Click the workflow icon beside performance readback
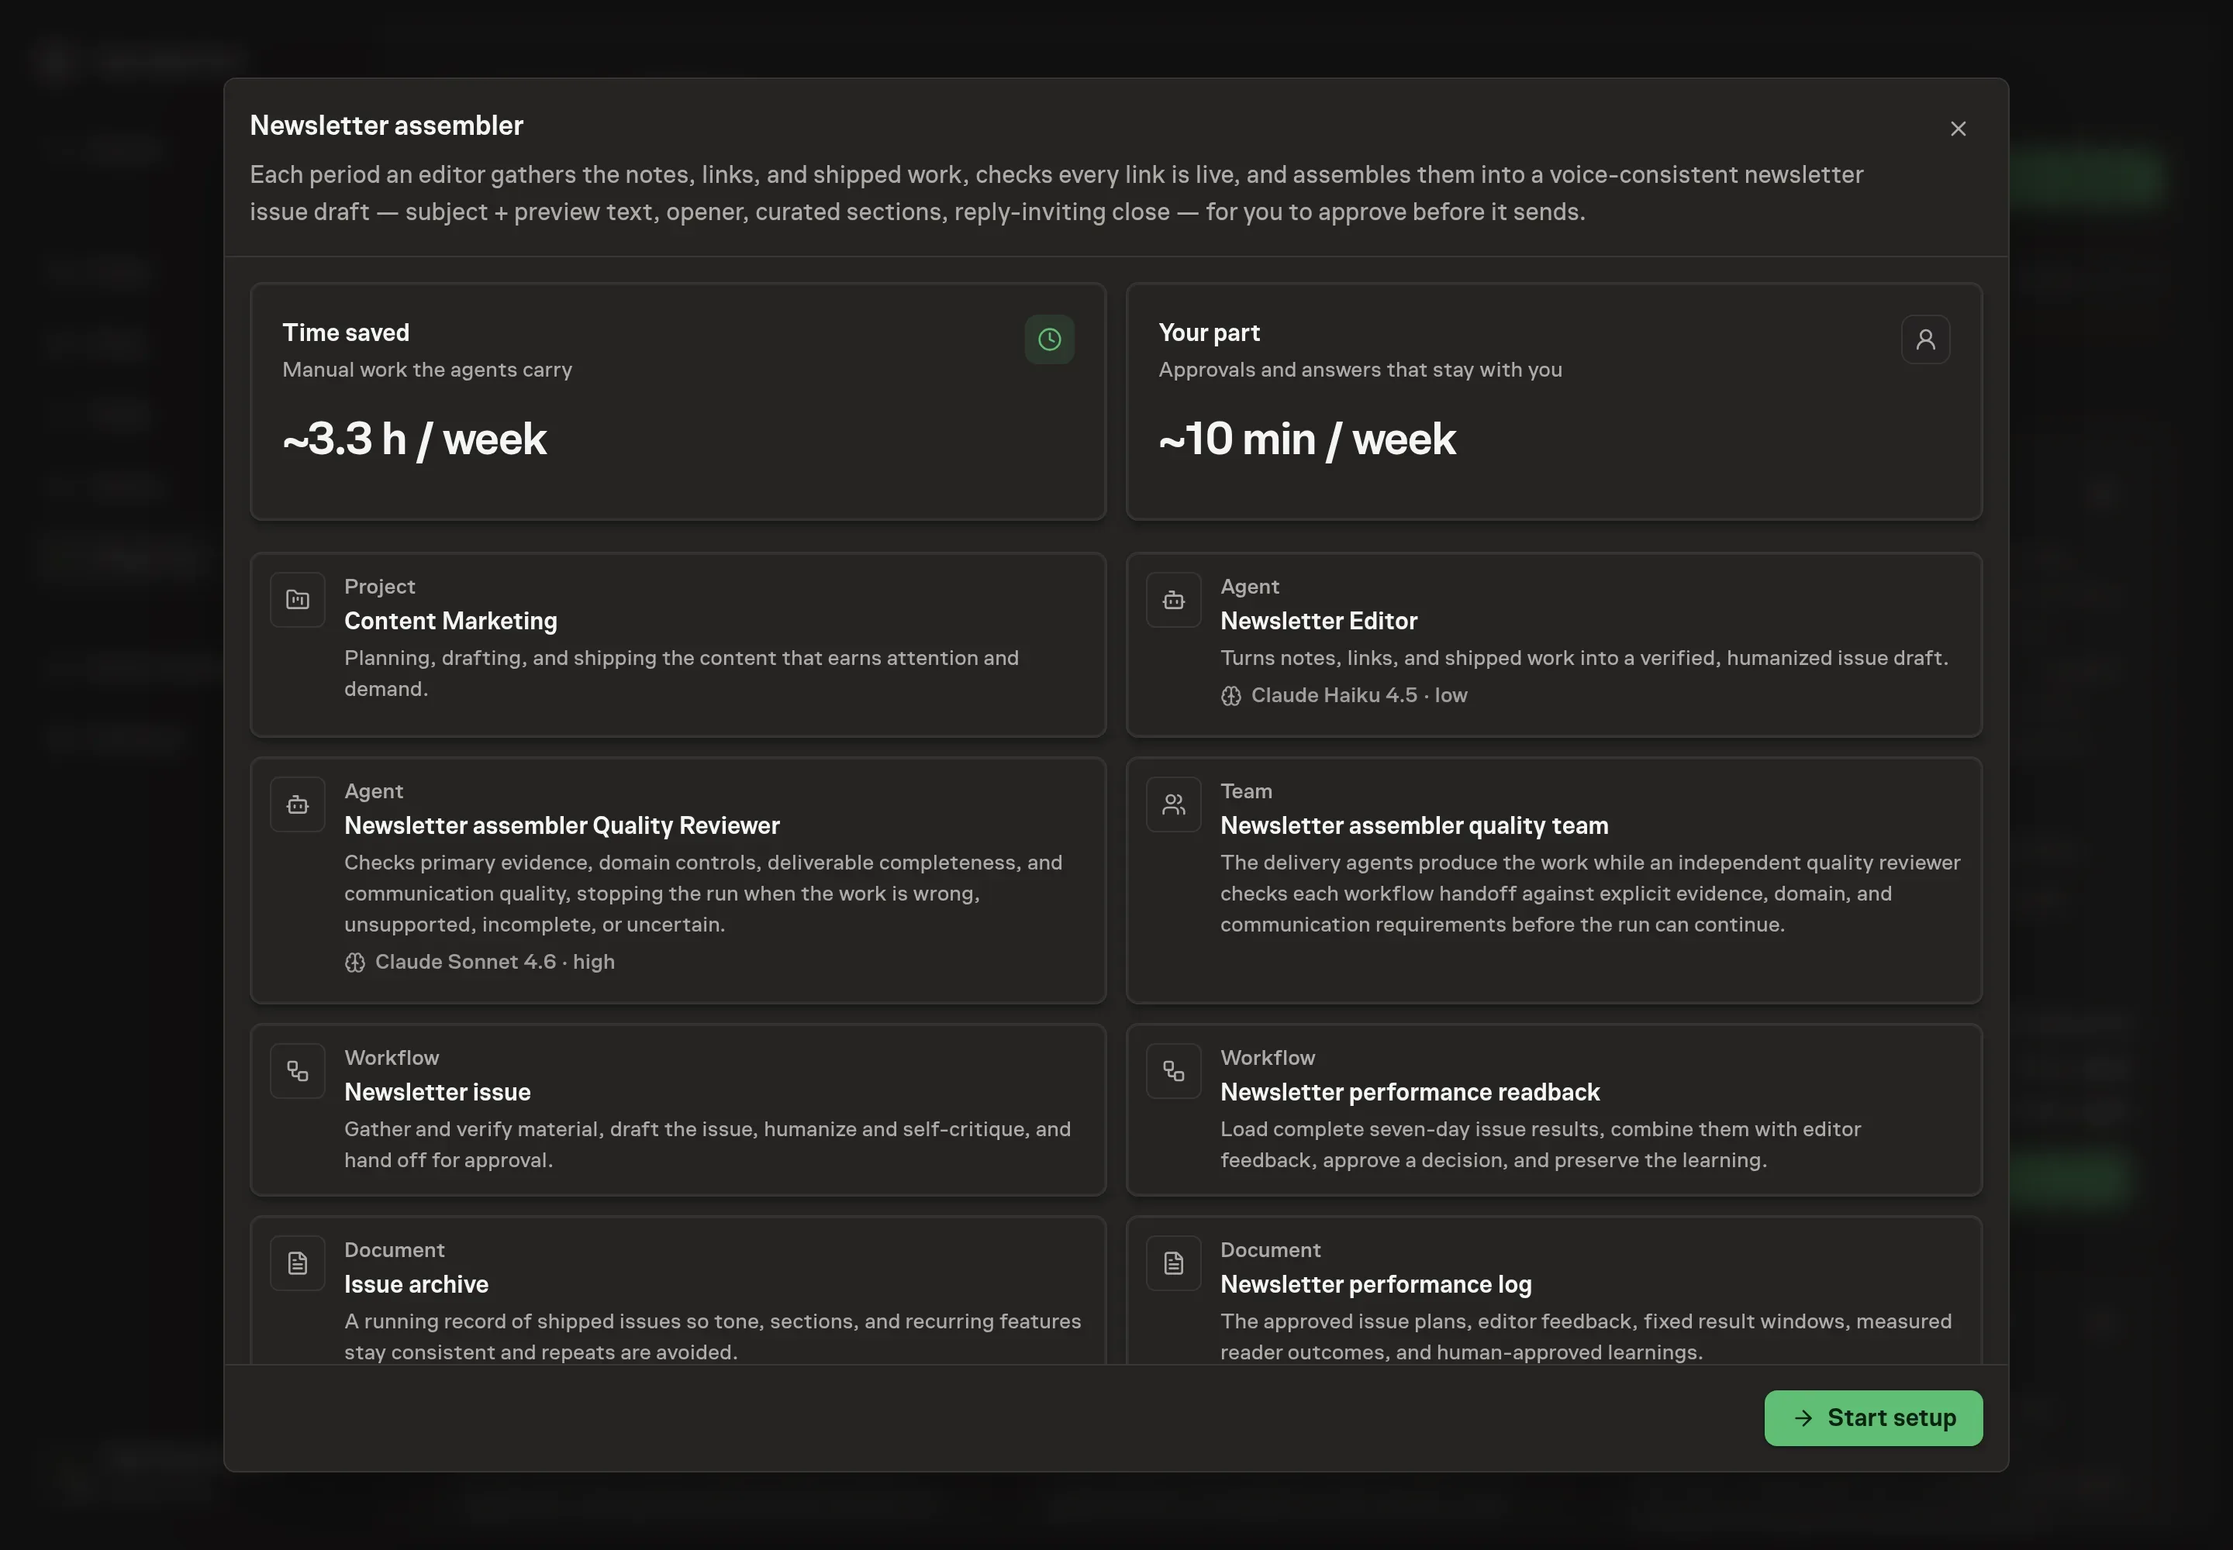Image resolution: width=2233 pixels, height=1550 pixels. click(1174, 1071)
